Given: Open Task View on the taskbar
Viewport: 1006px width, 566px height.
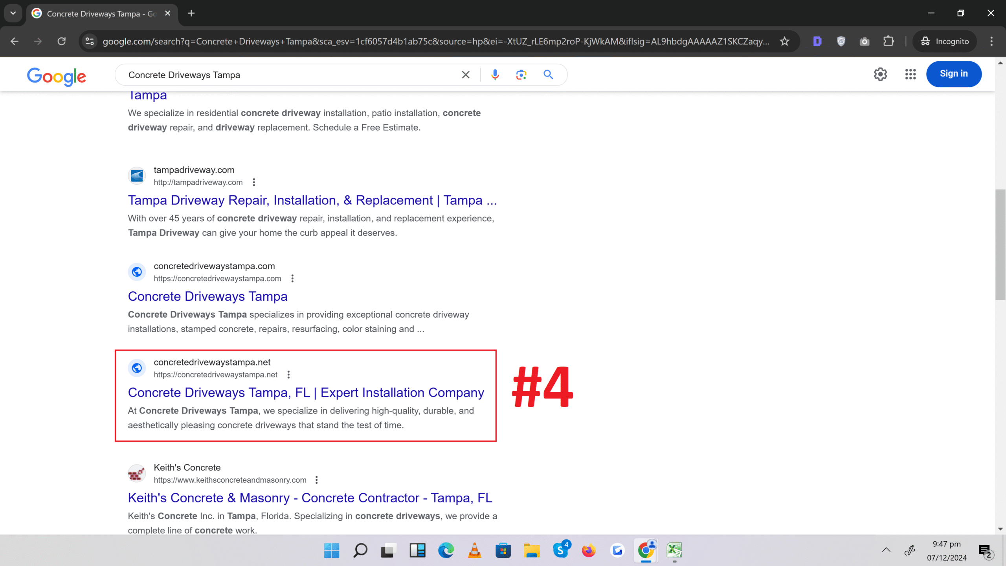Looking at the screenshot, I should tap(388, 550).
